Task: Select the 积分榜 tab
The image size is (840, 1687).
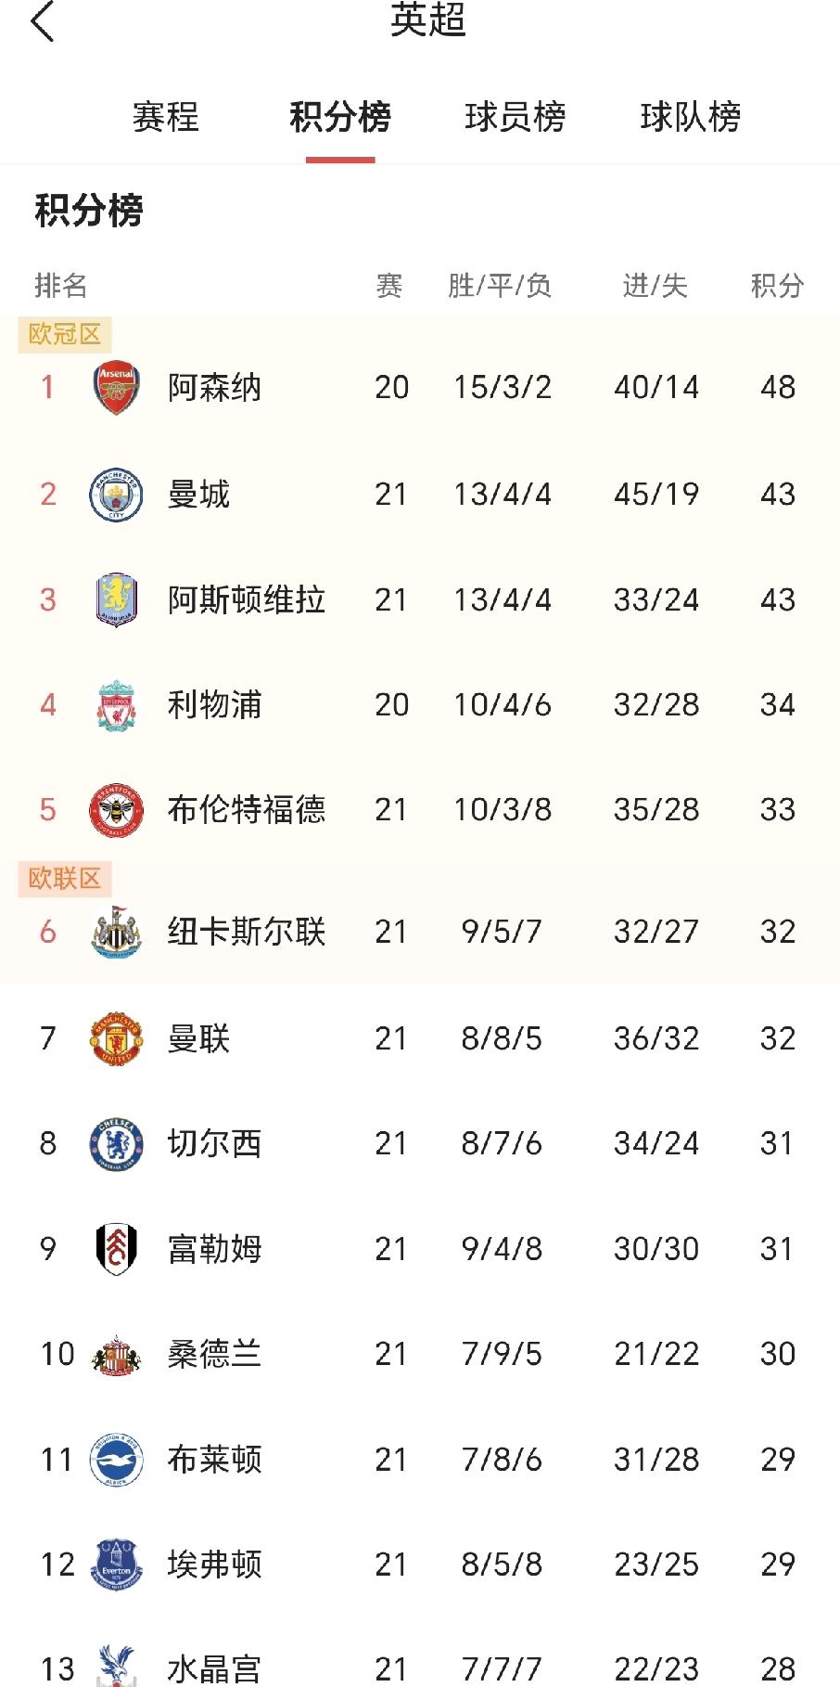Action: point(340,117)
